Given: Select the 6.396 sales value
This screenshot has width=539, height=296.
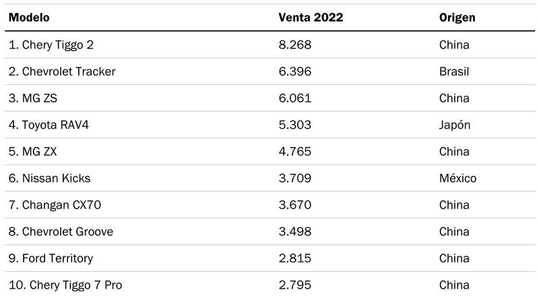Looking at the screenshot, I should click(294, 71).
